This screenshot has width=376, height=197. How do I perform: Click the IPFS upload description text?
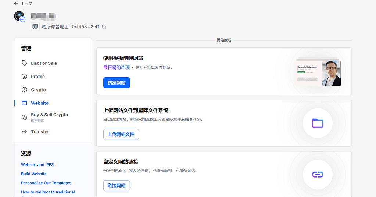point(154,119)
